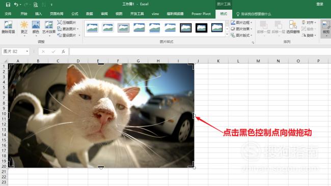The height and width of the screenshot is (186, 331).
Task: Switch to the 公式 Formulas tab
Action: tap(75, 14)
